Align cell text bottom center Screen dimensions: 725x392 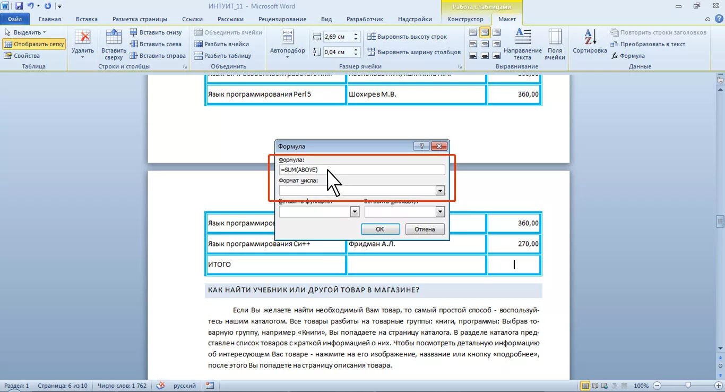pos(485,56)
